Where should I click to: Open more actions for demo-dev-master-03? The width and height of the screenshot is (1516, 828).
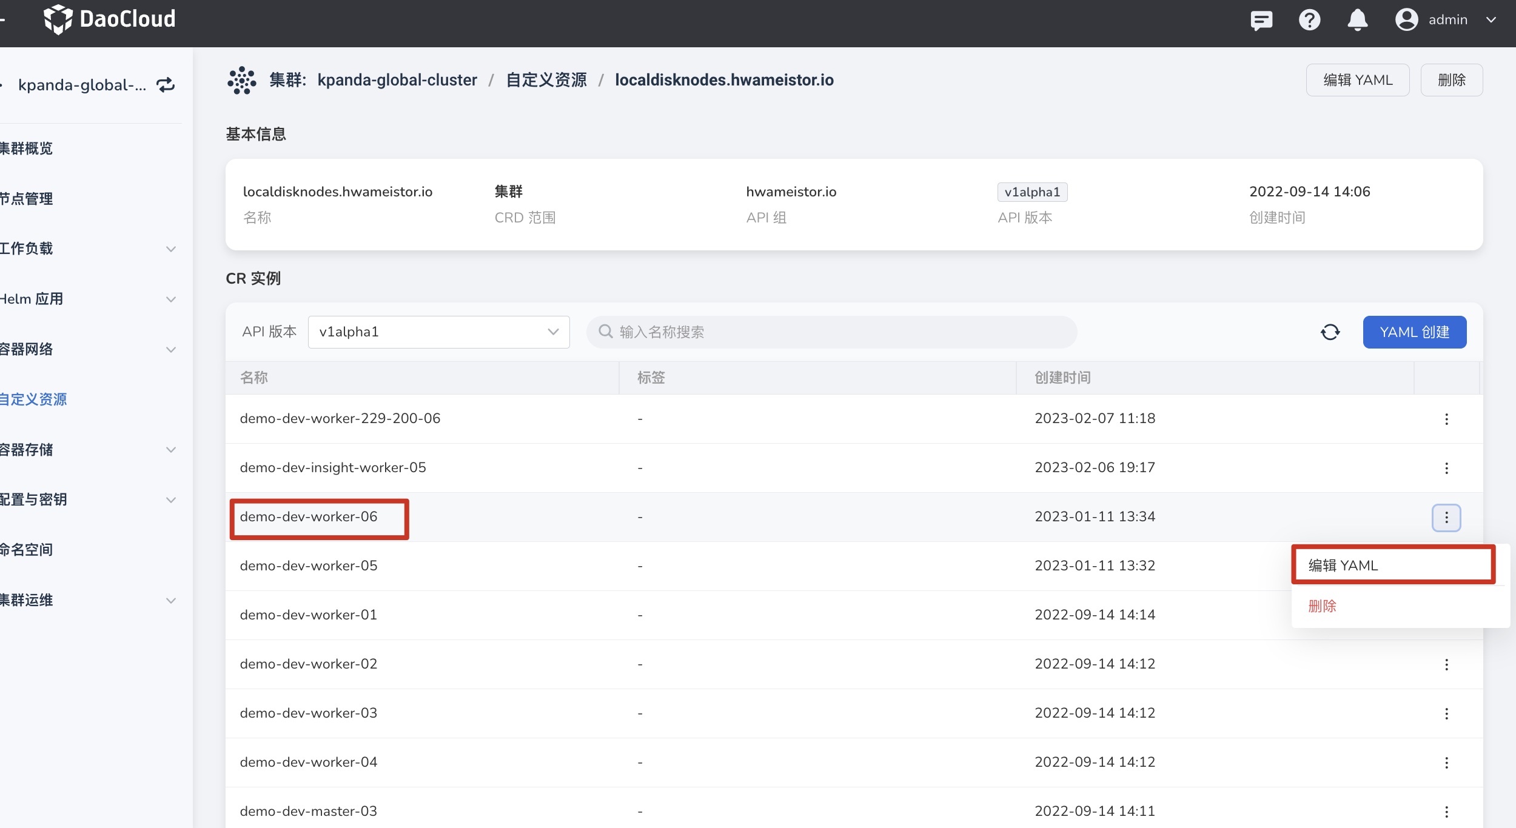[1446, 812]
